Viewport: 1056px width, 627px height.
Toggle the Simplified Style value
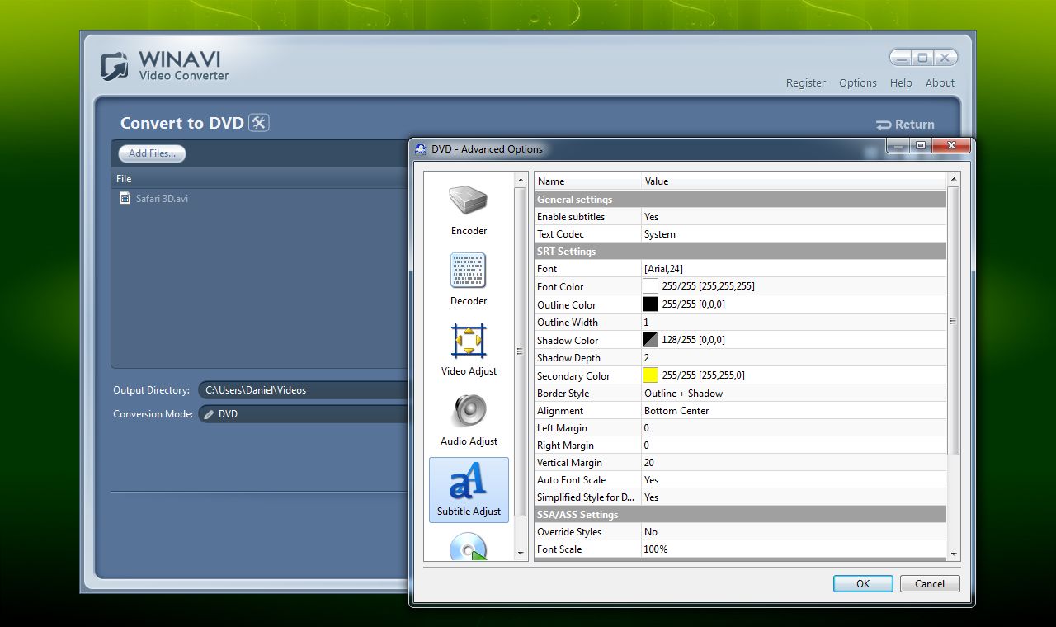pyautogui.click(x=794, y=497)
